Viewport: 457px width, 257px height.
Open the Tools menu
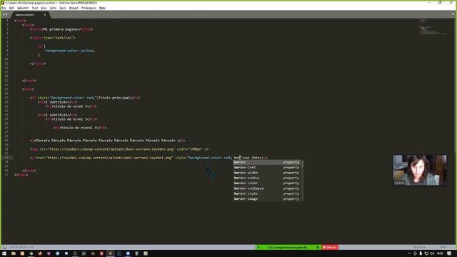pos(63,8)
